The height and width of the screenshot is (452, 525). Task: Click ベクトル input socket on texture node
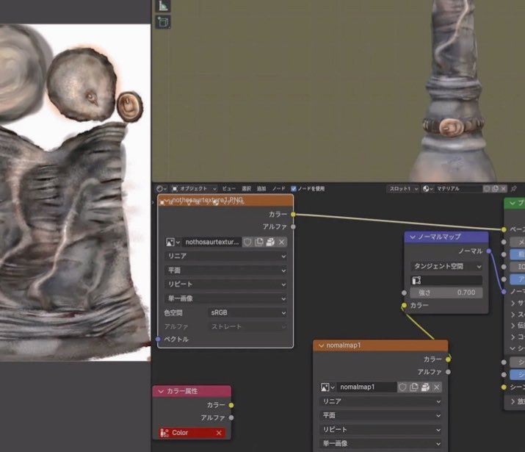158,339
